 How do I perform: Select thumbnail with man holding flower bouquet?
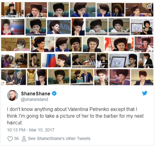(x=84, y=61)
